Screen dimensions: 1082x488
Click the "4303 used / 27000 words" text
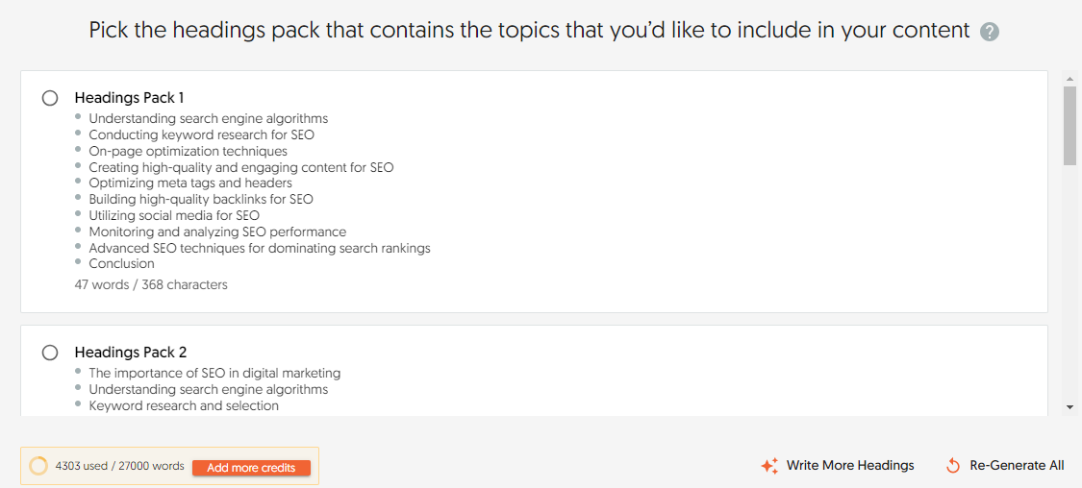click(119, 466)
